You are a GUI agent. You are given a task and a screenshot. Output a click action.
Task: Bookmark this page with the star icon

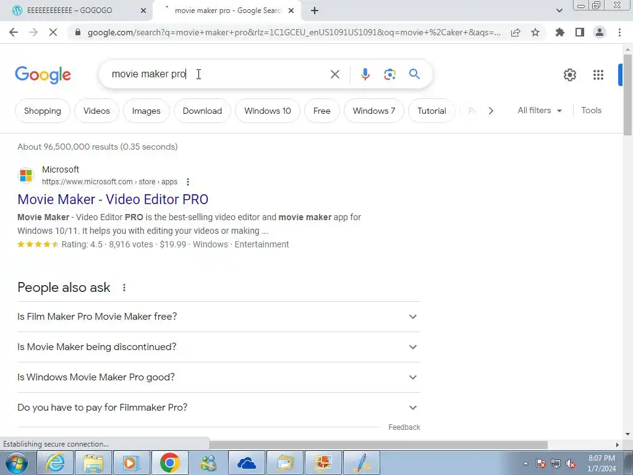point(535,32)
